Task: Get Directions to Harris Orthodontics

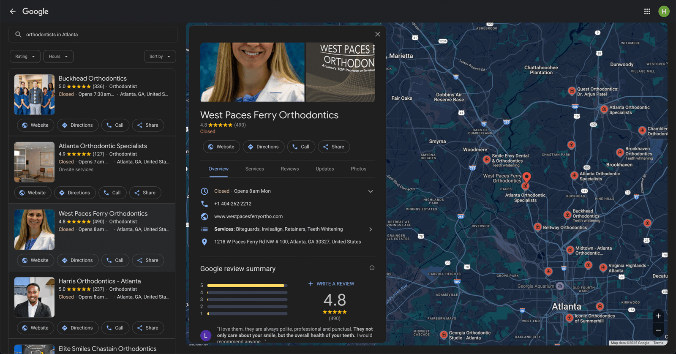Action: point(78,328)
